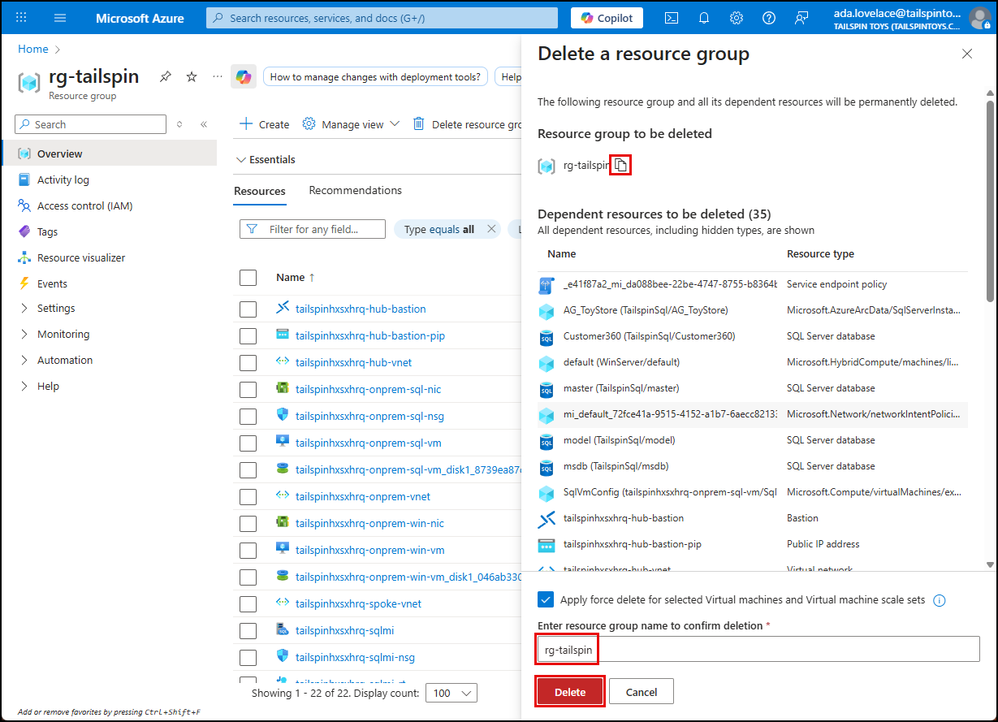
Task: Open Azure portal settings gear
Action: pyautogui.click(x=737, y=17)
